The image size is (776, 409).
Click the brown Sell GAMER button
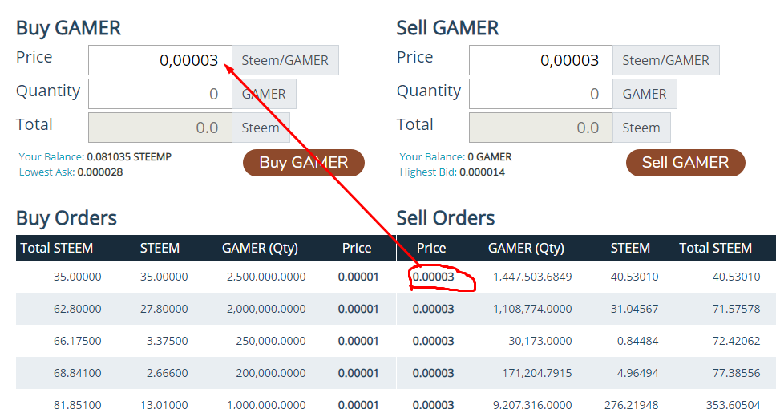(x=685, y=163)
